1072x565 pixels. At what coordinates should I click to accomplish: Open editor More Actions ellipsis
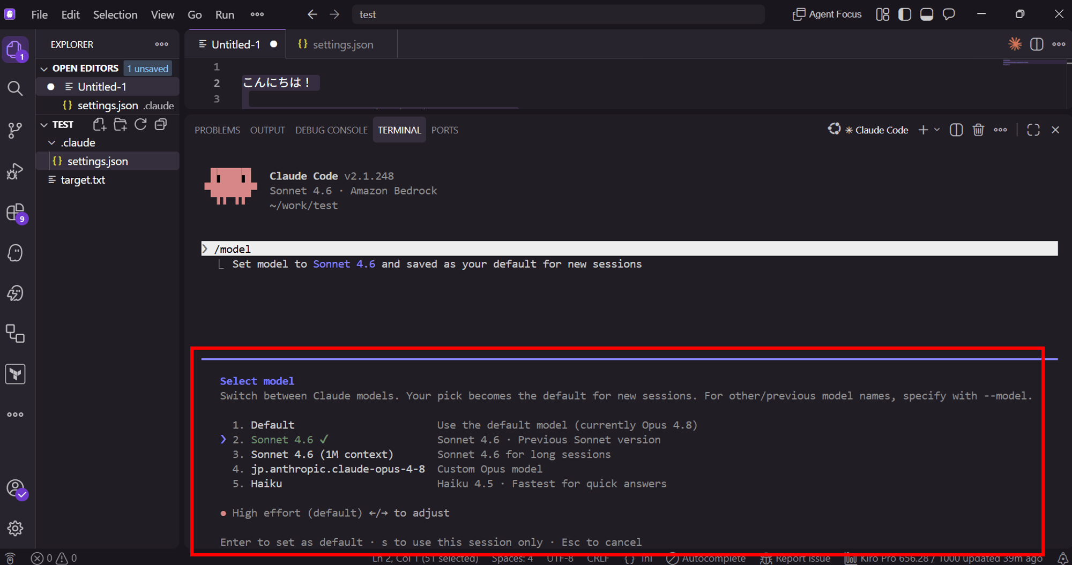coord(1059,44)
